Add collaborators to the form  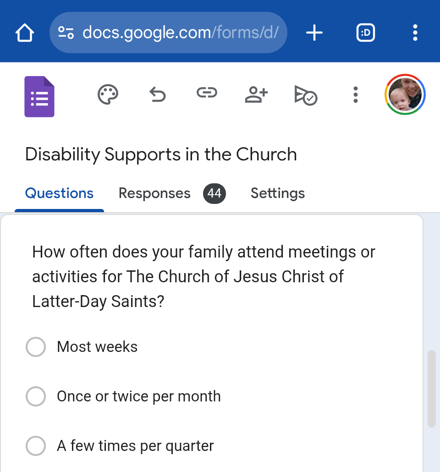click(256, 95)
